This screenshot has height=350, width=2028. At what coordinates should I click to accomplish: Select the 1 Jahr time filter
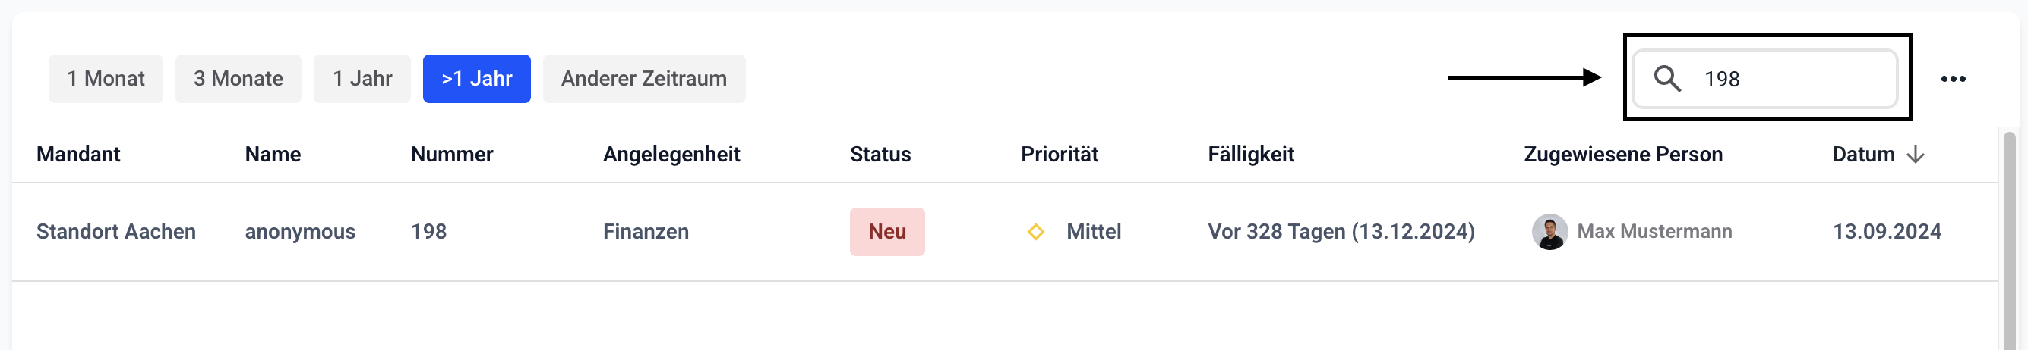pos(362,79)
